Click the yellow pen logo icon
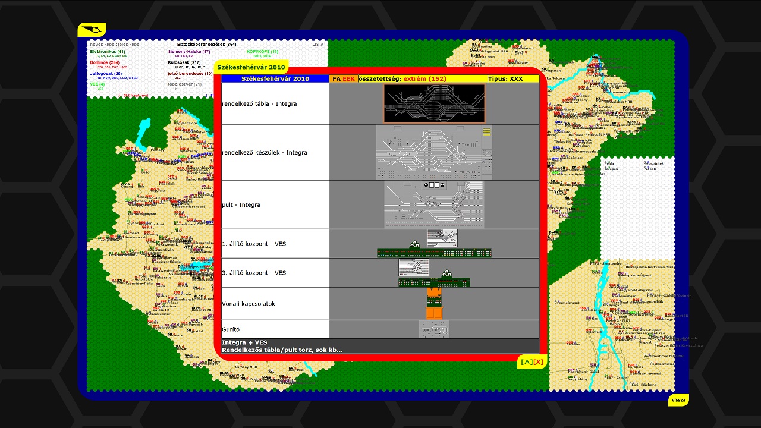Image resolution: width=761 pixels, height=428 pixels. point(92,30)
